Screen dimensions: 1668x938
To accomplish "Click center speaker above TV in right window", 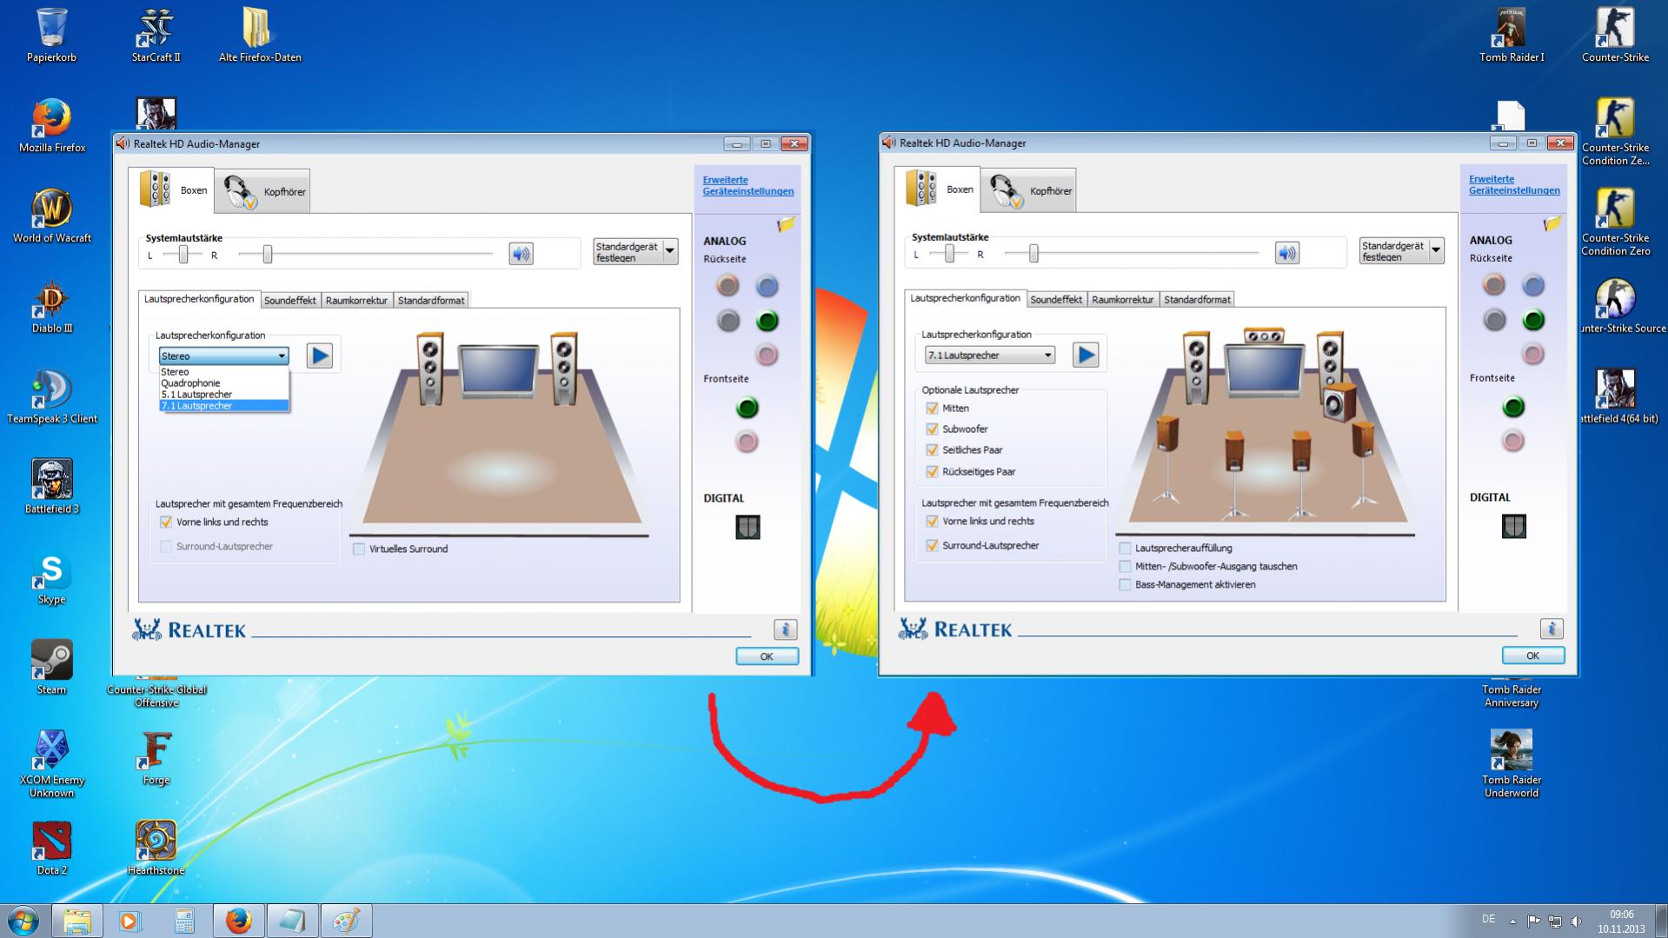I will click(1264, 336).
